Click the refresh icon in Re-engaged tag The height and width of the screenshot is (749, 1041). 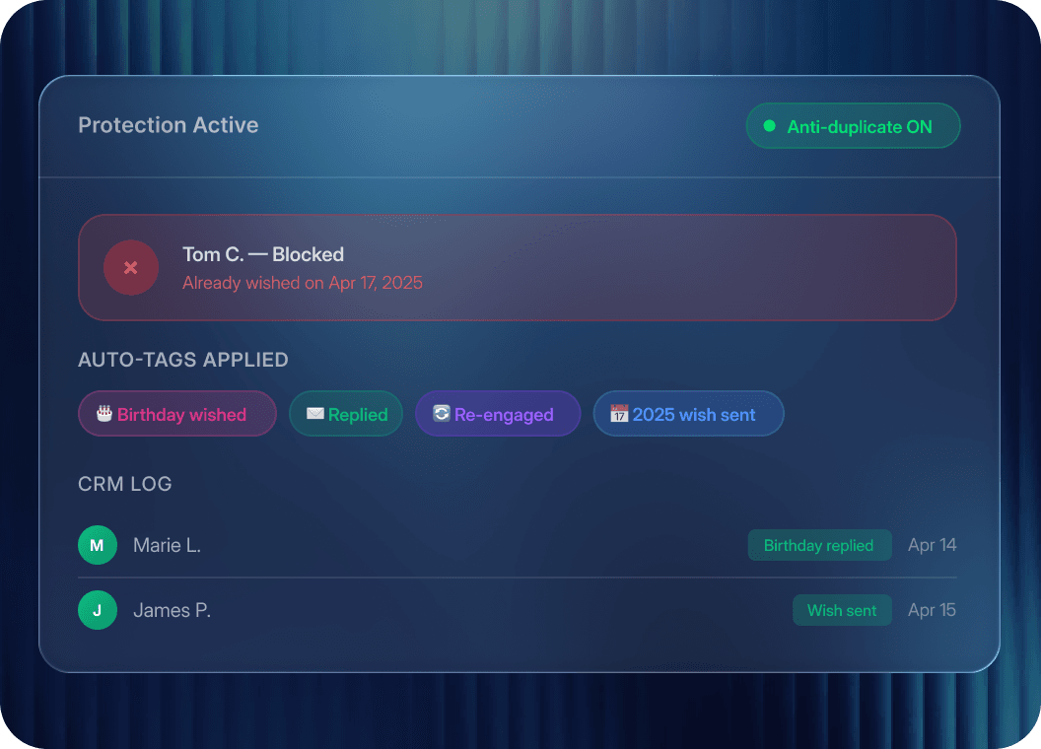click(x=442, y=413)
